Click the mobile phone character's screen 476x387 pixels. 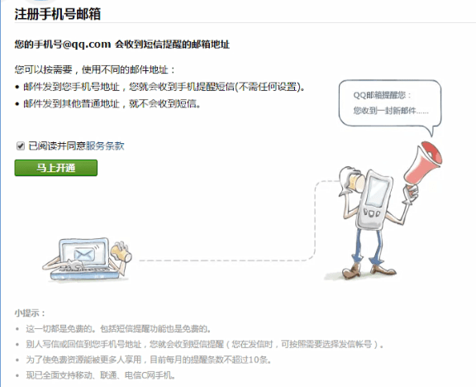pyautogui.click(x=377, y=191)
